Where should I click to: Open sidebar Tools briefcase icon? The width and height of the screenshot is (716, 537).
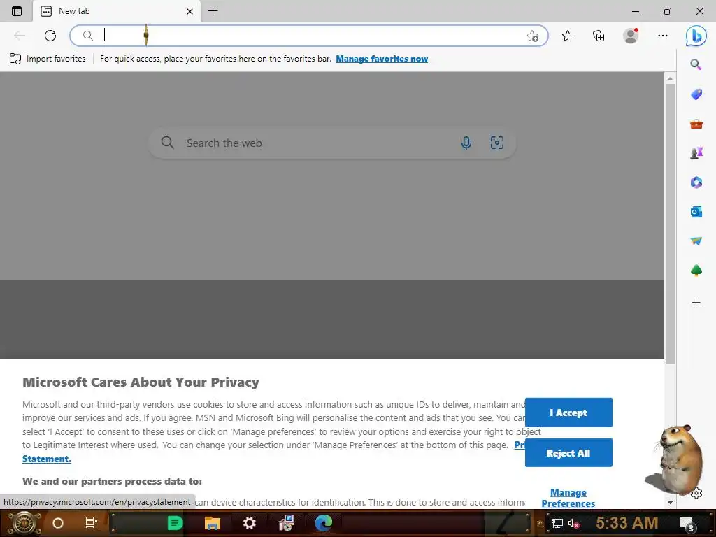(x=696, y=124)
